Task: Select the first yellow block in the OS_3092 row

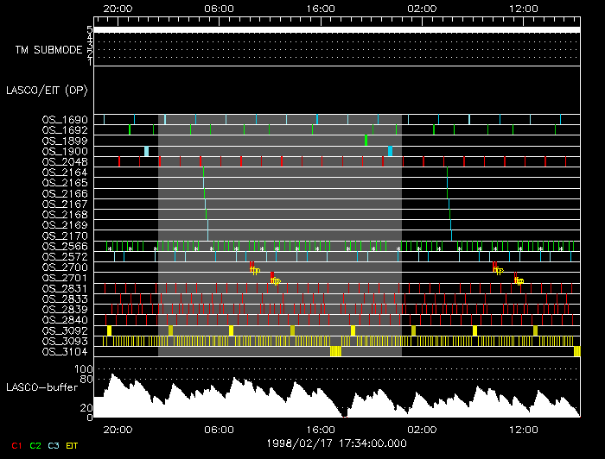Action: click(109, 330)
